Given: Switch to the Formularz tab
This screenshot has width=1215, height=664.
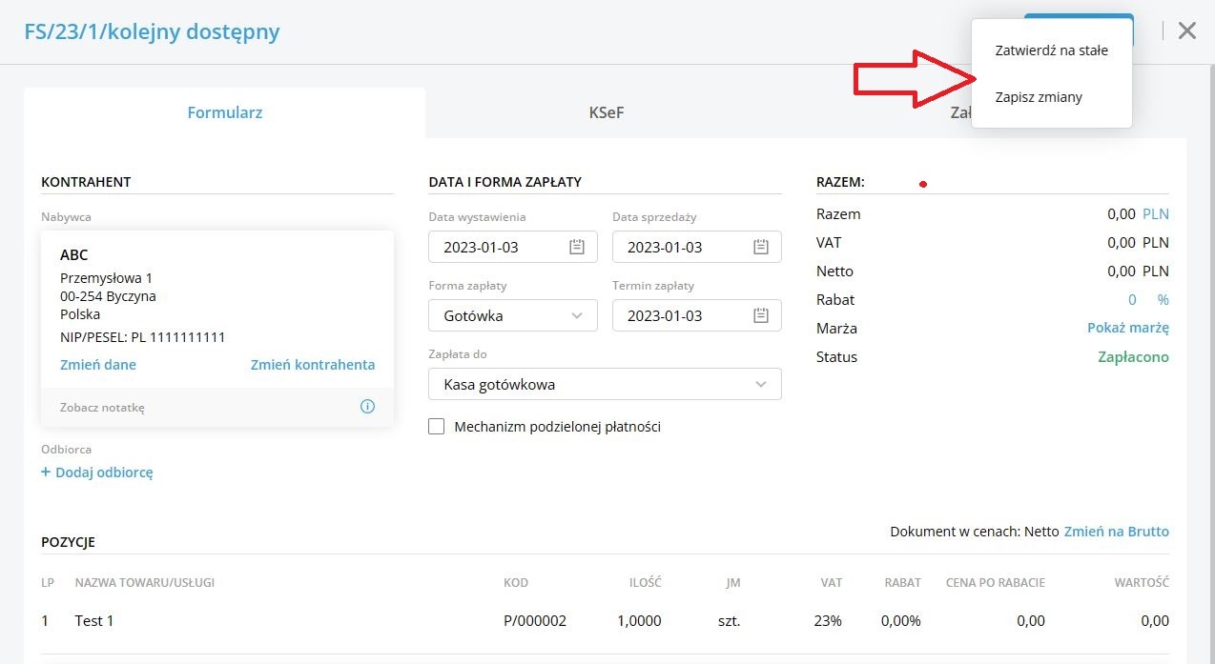Looking at the screenshot, I should pyautogui.click(x=224, y=112).
